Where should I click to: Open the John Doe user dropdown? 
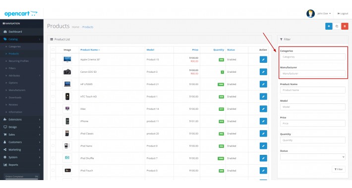[x=324, y=14]
